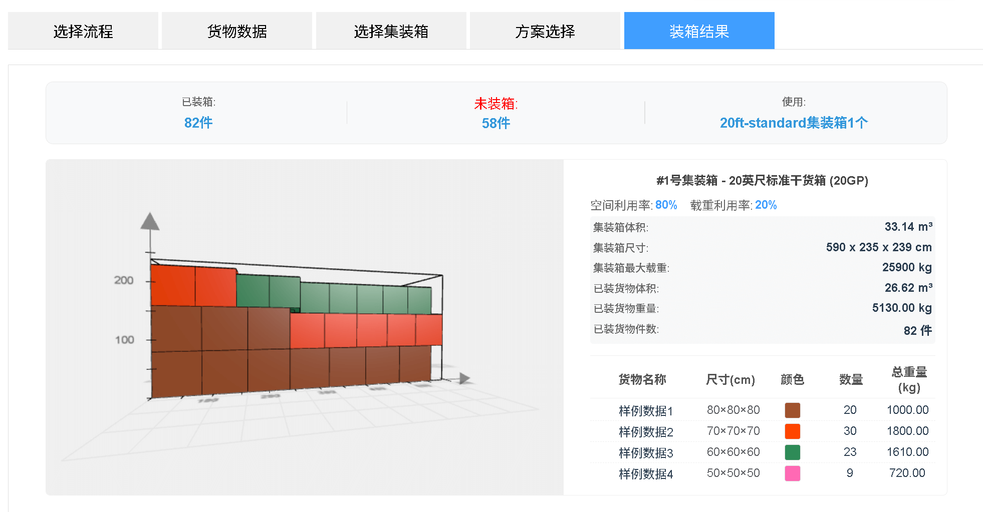
Task: Click the #1号集装箱 title heading
Action: (763, 181)
